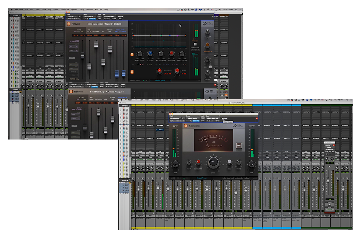
Task: Toggle the X-Saturator orange power icon
Action: 185,126
